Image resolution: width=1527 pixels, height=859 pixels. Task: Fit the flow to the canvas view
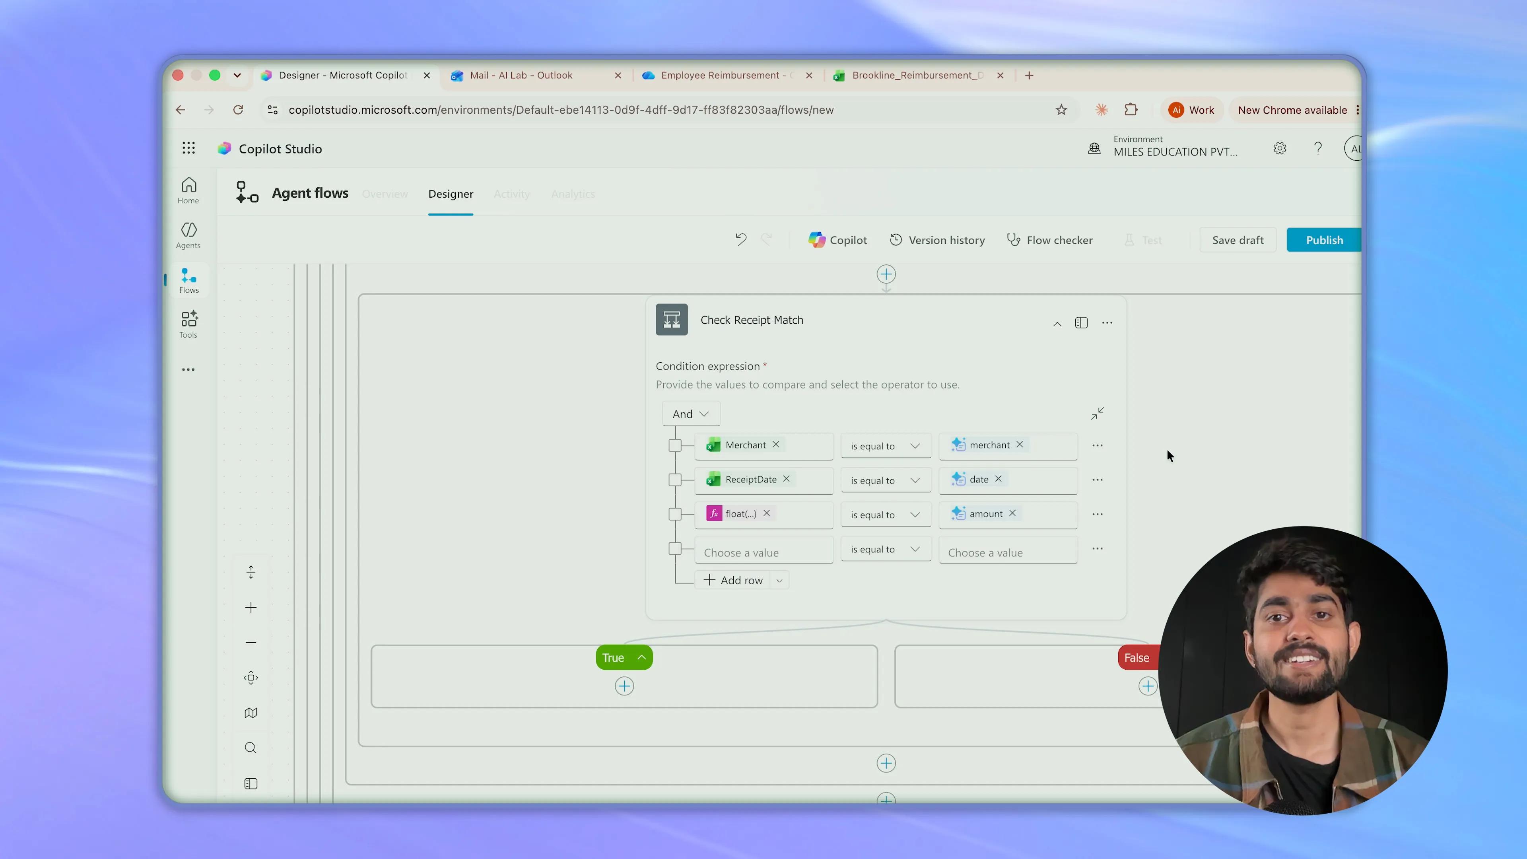click(251, 678)
